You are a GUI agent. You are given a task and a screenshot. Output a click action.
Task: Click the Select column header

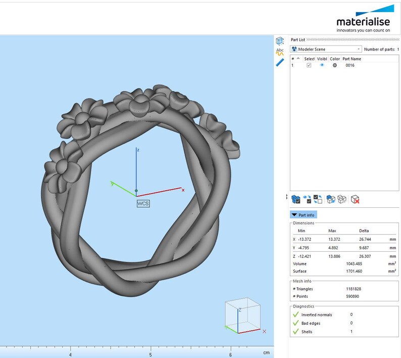click(309, 59)
